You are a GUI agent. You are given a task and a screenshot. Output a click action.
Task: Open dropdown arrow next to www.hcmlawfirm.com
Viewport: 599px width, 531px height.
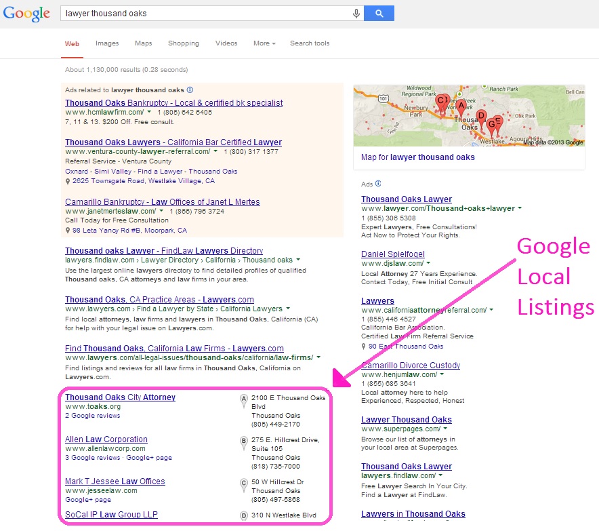pos(149,112)
